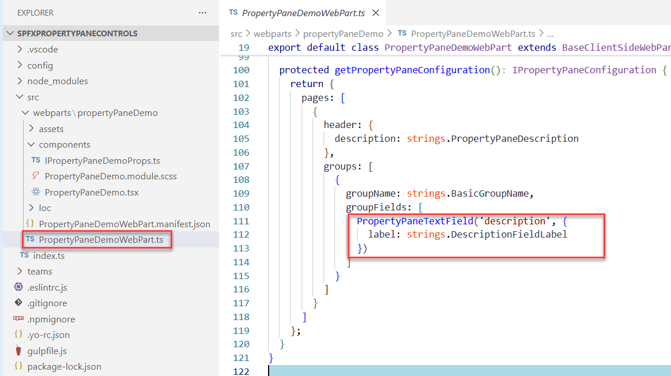This screenshot has width=671, height=376.
Task: Click IPropertyPaneConfiguration return type
Action: point(584,70)
